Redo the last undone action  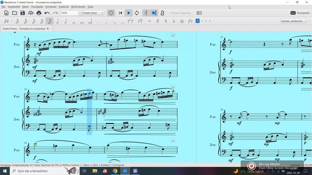pyautogui.click(x=55, y=13)
